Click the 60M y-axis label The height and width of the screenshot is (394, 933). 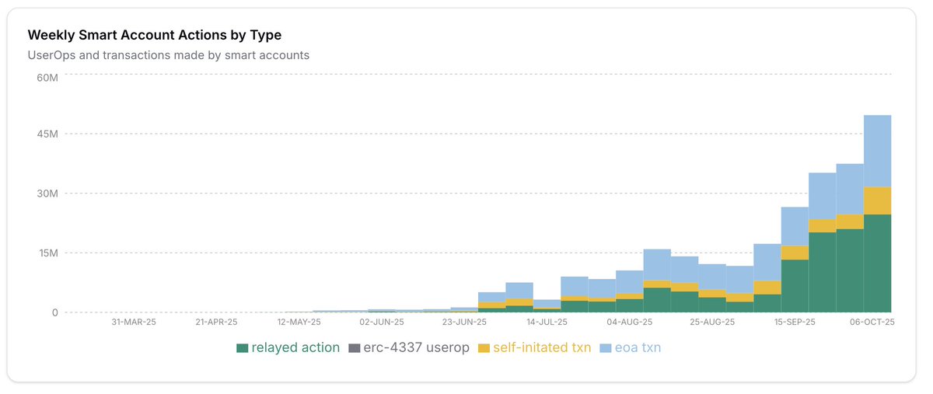coord(47,78)
